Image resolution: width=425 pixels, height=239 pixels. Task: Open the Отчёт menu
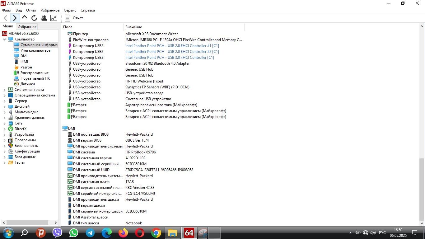[31, 10]
